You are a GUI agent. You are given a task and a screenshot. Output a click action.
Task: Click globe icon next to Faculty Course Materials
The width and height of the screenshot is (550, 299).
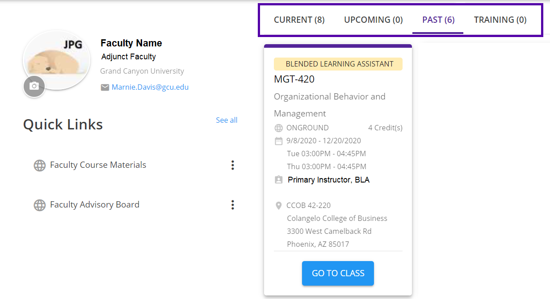tap(40, 166)
